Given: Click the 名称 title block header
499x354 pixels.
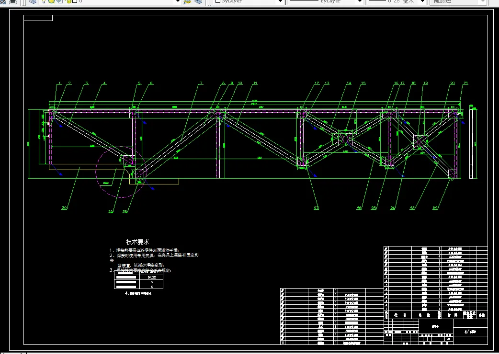Looking at the screenshot, I should [424, 315].
